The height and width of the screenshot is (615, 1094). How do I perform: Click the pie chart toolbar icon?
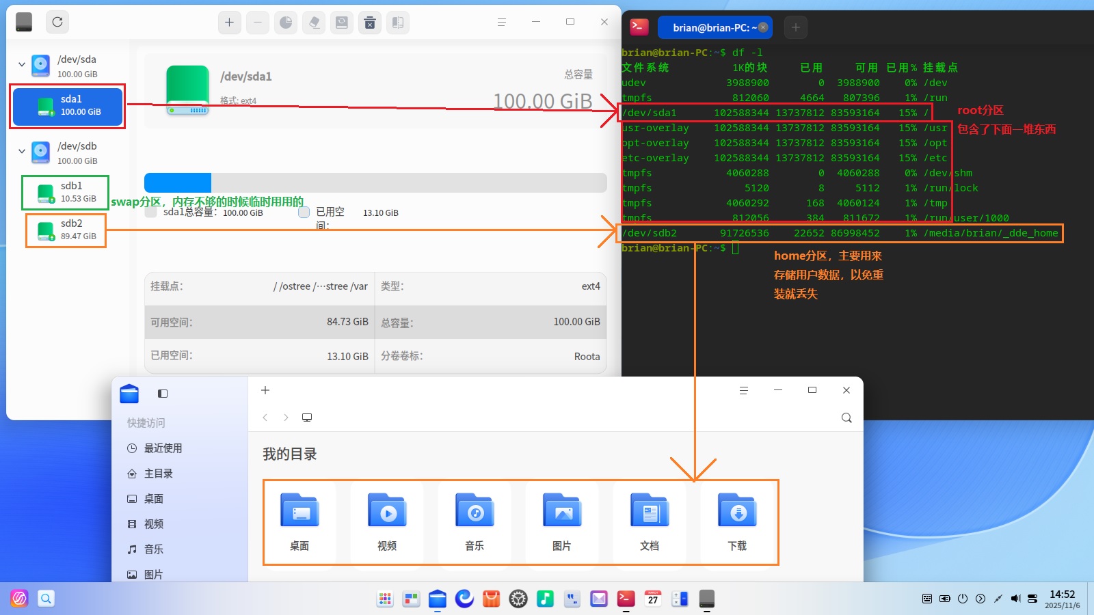point(286,23)
